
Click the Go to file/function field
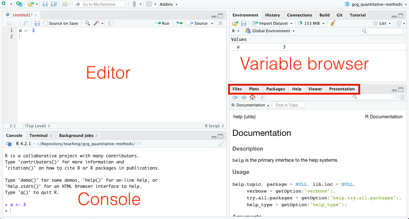point(99,4)
